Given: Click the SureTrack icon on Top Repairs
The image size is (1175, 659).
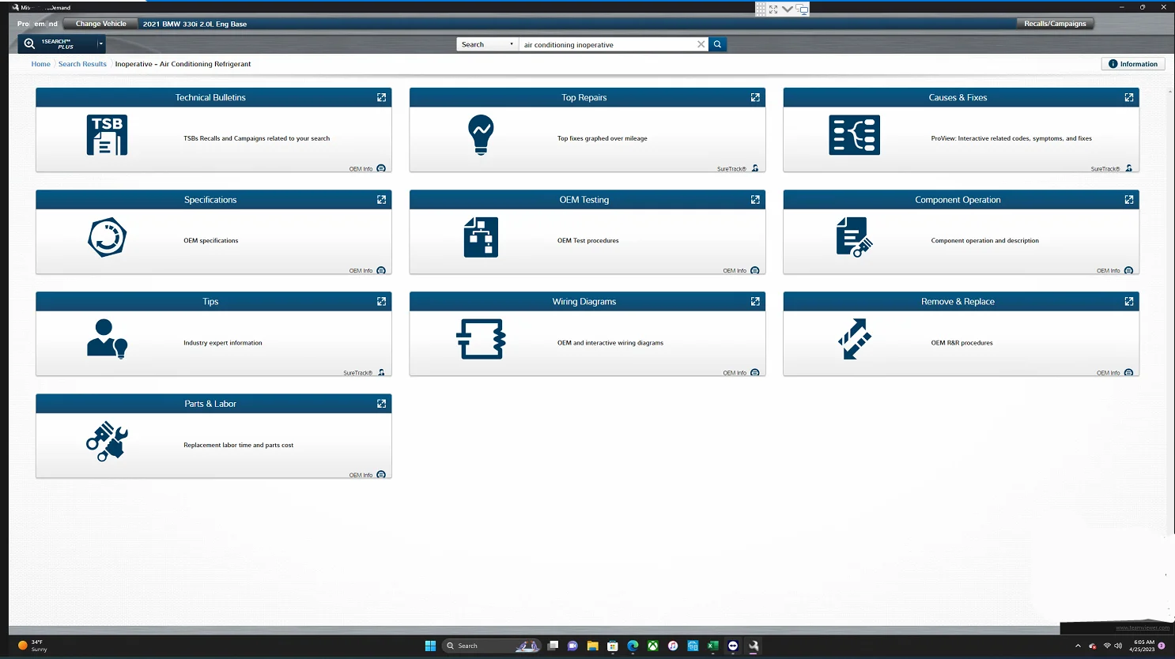Looking at the screenshot, I should point(755,168).
